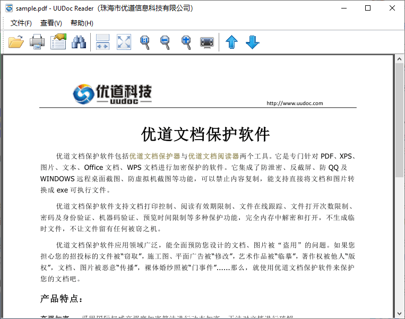
Task: Close the UUDoc Reader window
Action: pos(392,8)
